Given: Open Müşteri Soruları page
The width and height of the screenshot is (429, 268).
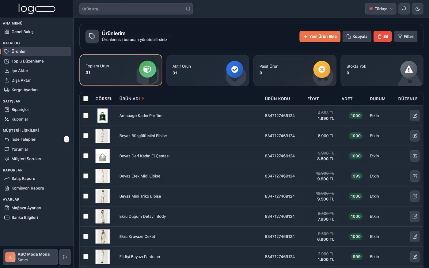Looking at the screenshot, I should 37,159.
